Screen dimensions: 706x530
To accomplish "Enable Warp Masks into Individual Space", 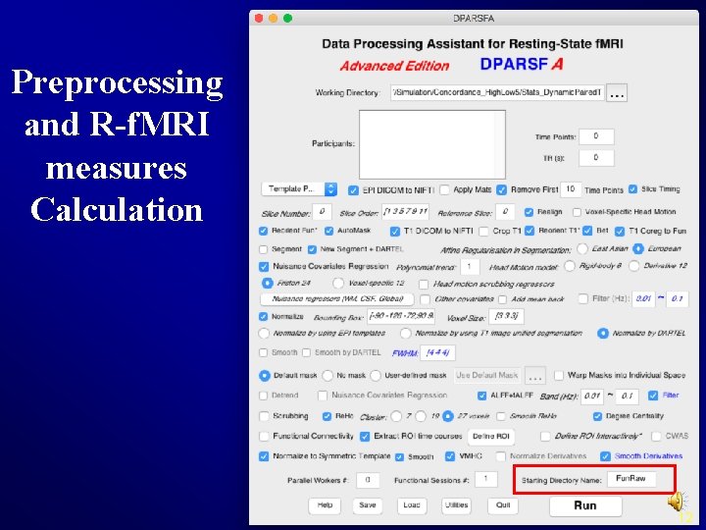I will 559,375.
